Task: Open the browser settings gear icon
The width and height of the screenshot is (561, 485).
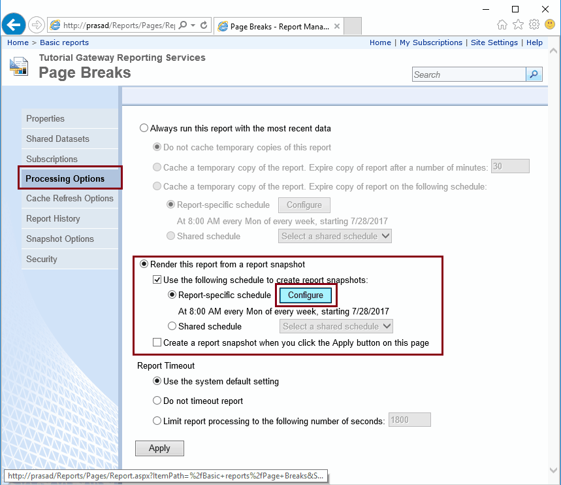Action: pyautogui.click(x=535, y=24)
